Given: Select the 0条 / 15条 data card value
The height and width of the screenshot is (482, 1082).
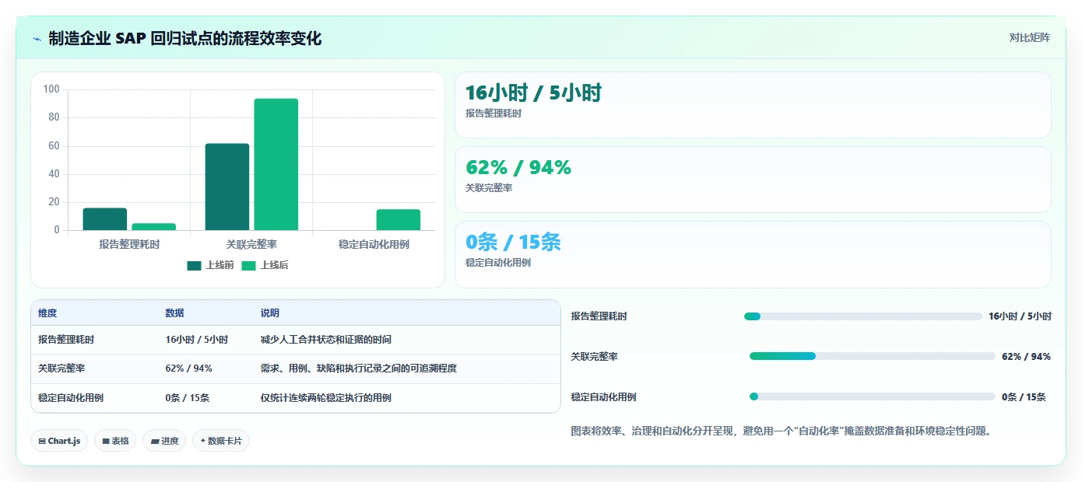Looking at the screenshot, I should pos(513,242).
